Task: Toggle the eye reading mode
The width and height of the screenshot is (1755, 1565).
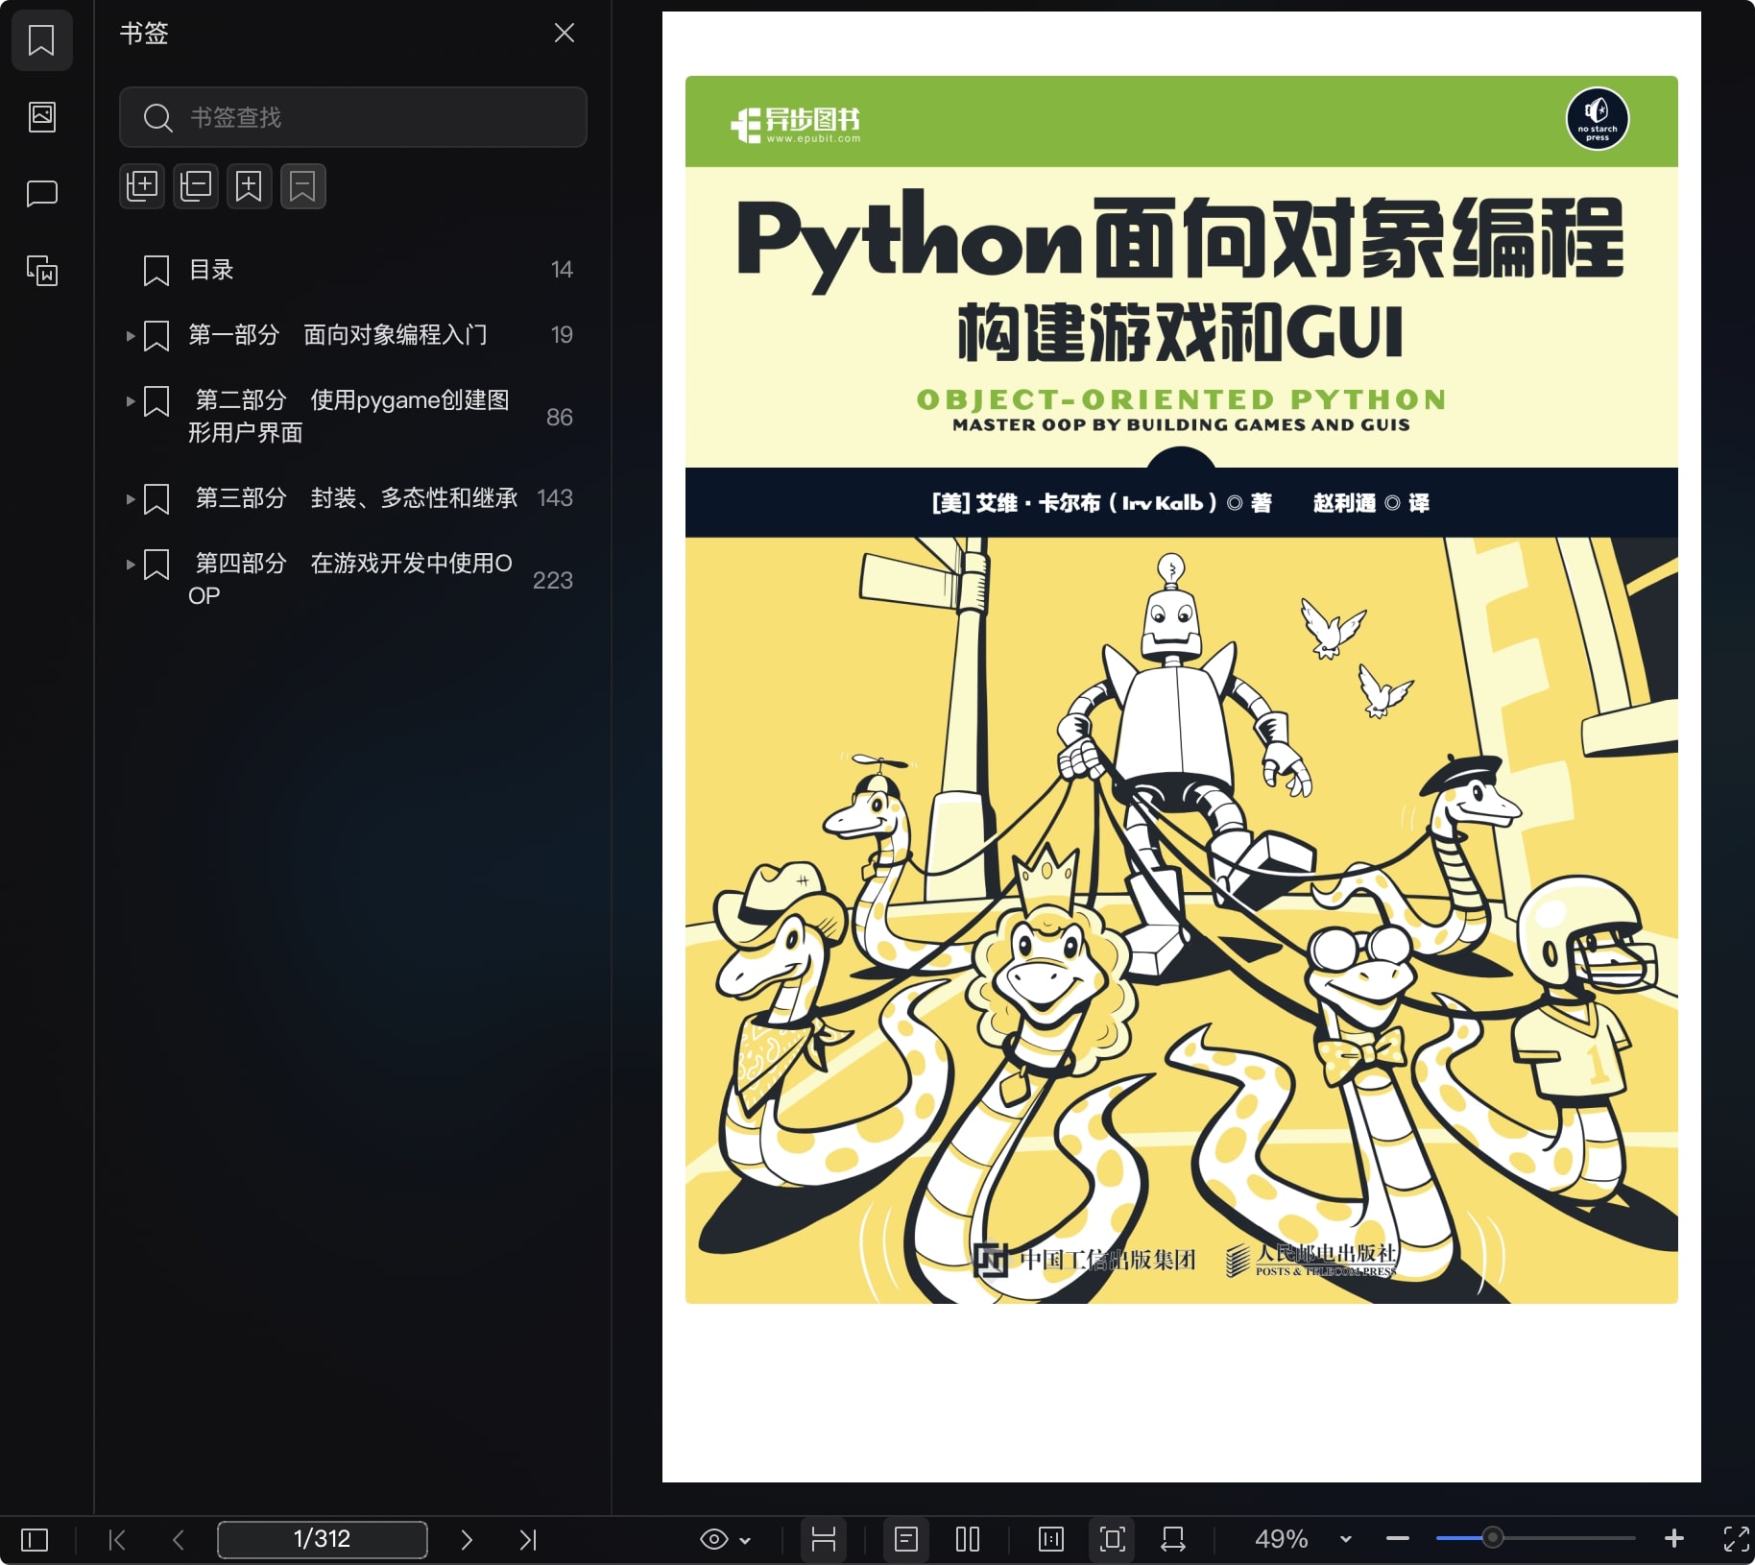Action: pyautogui.click(x=713, y=1539)
